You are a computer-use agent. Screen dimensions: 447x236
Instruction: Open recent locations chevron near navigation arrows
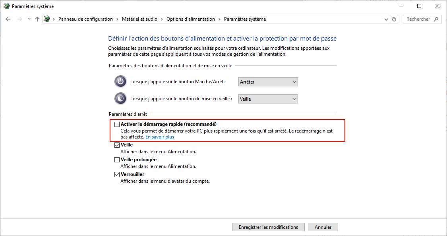coord(29,19)
